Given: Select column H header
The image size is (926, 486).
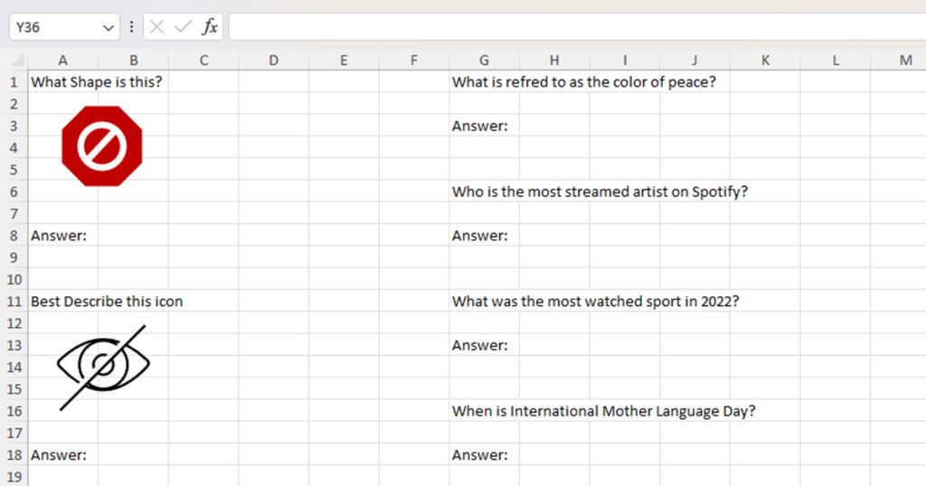Looking at the screenshot, I should 554,61.
